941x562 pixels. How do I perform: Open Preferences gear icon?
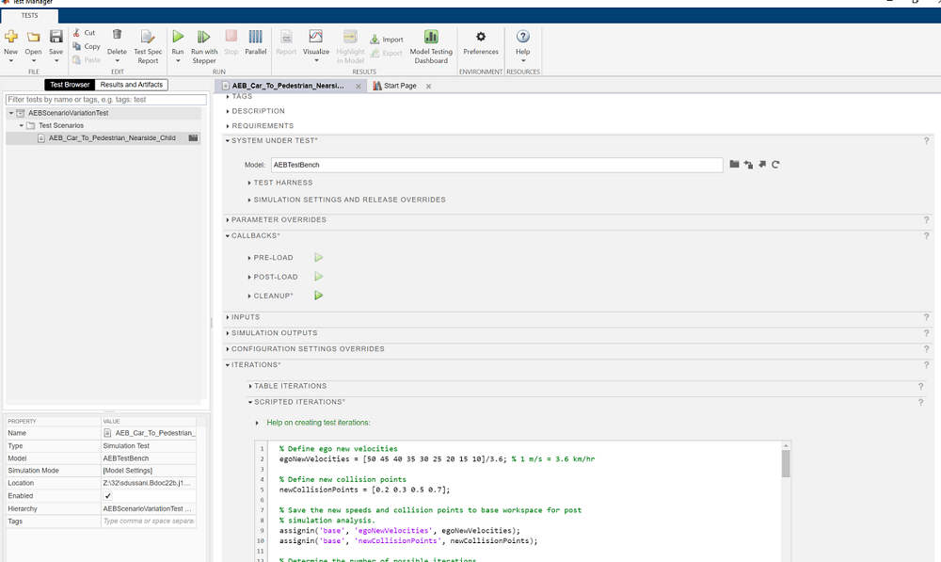coord(481,38)
